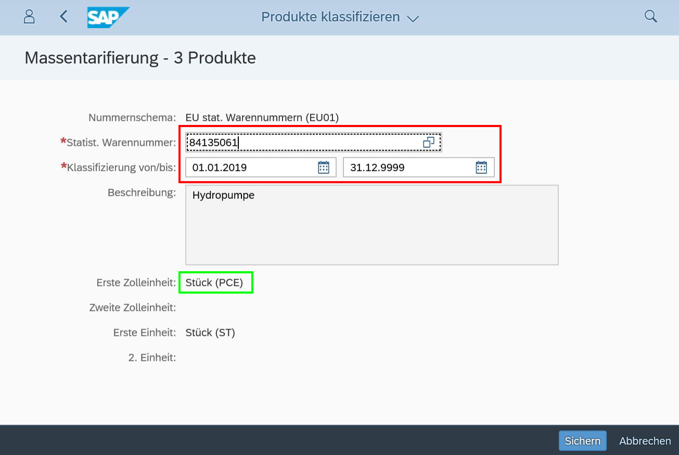Open the search icon in the header
Viewport: 679px width, 455px height.
tap(650, 16)
